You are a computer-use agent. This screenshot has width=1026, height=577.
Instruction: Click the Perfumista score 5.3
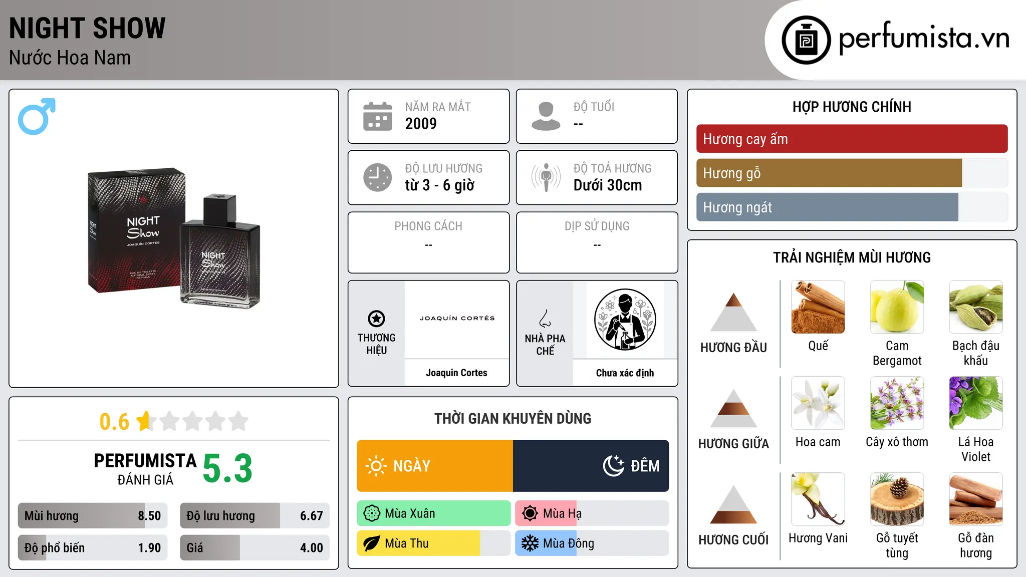227,469
